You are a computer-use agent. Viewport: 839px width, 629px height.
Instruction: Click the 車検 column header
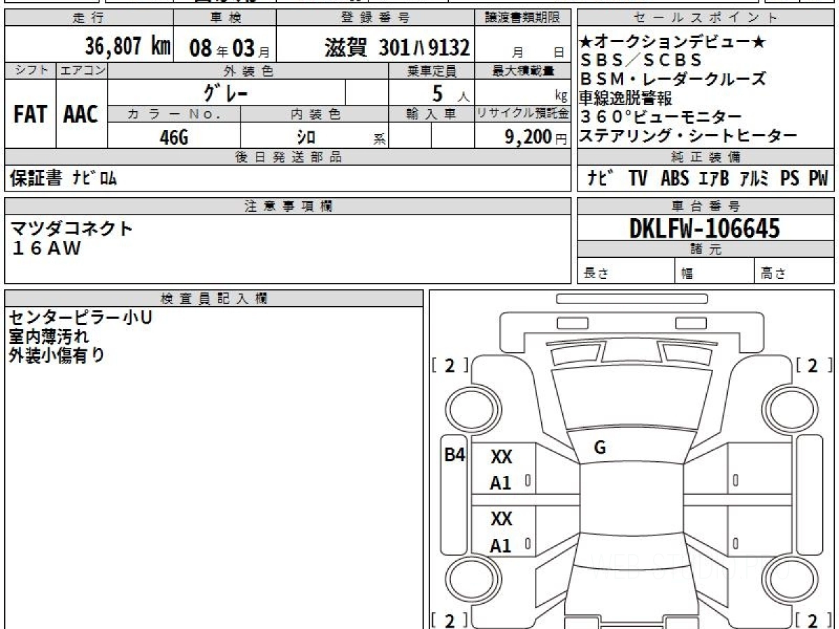pos(224,18)
